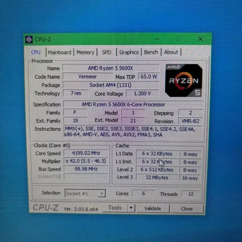Switch to the Bench tab
Image resolution: width=242 pixels, height=242 pixels.
[151, 52]
